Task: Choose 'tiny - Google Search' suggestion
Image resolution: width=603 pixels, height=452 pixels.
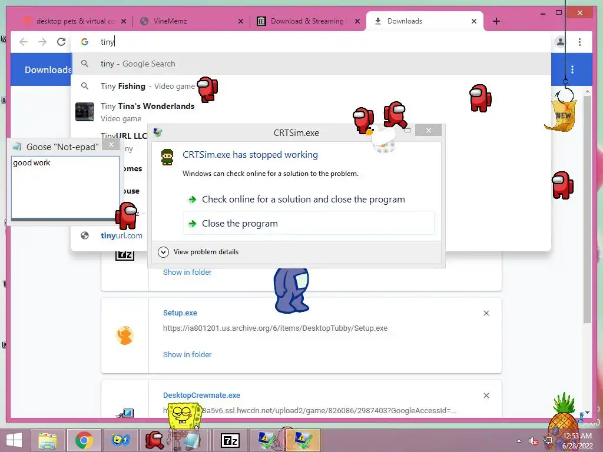Action: (x=311, y=64)
